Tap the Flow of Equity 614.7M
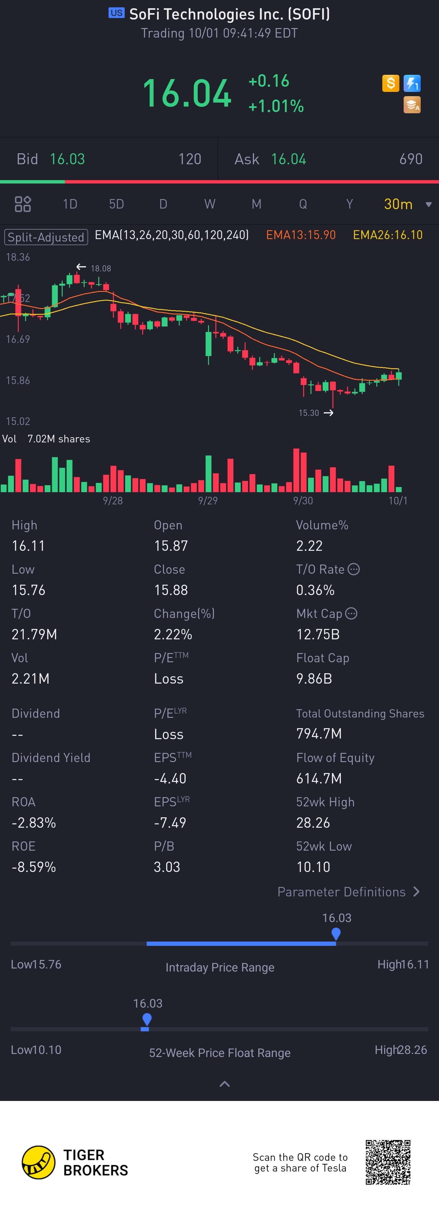 pyautogui.click(x=319, y=778)
